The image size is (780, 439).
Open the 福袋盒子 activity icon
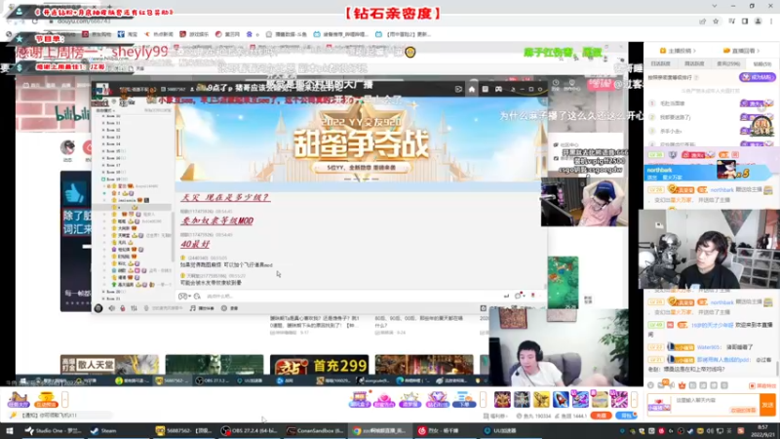[x=359, y=400]
